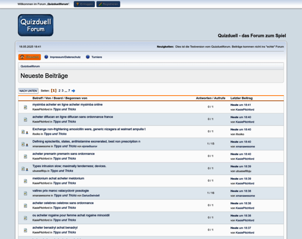Open topic 'acheter diflucan en ligne'

(x=73, y=117)
